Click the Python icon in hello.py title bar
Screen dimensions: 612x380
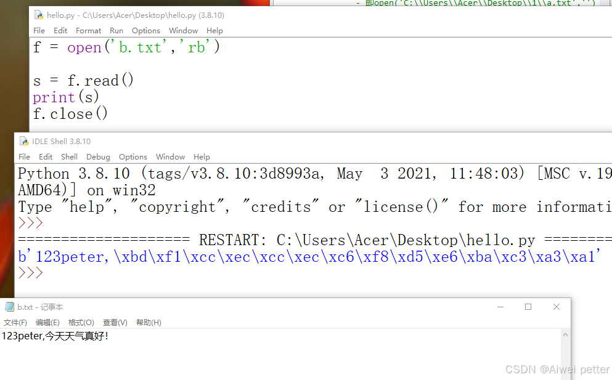pos(38,14)
